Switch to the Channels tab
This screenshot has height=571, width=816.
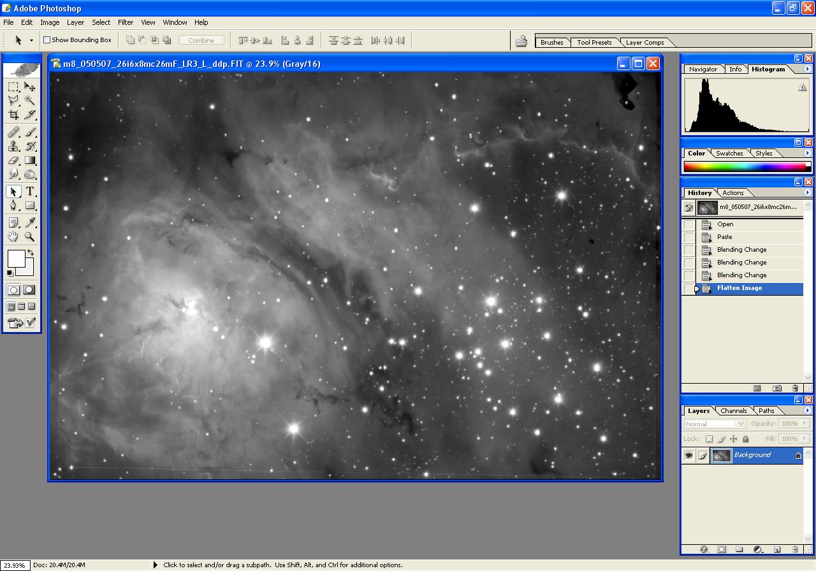[x=733, y=411]
